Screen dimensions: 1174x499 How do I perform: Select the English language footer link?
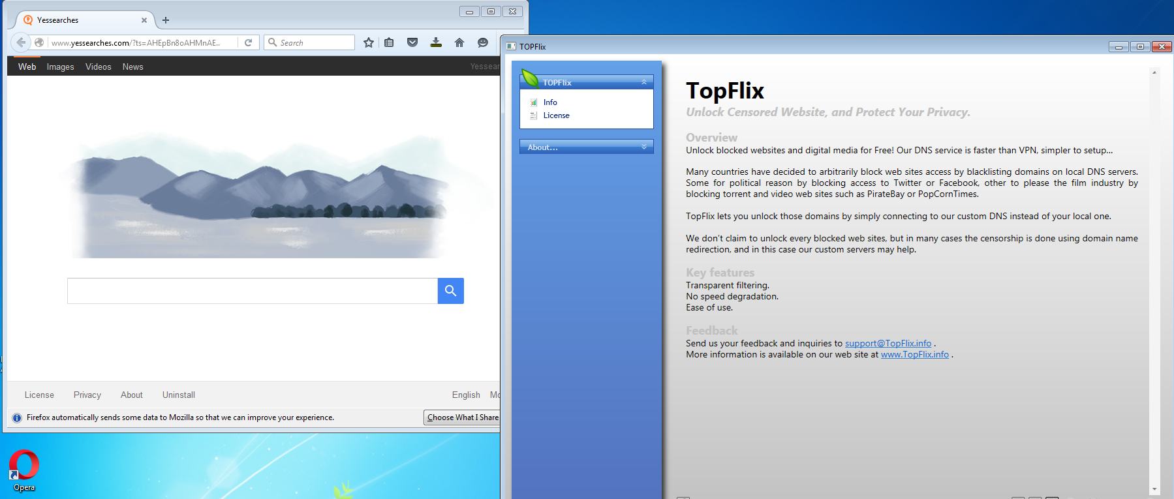[x=466, y=395]
